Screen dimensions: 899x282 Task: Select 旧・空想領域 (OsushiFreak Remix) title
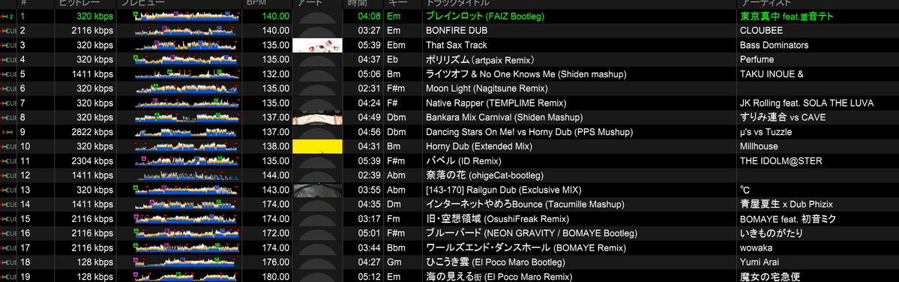coord(497,219)
